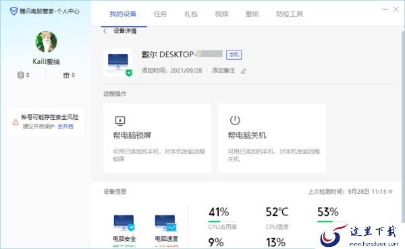Select the 壁纸 tab
This screenshot has width=405, height=249.
[x=252, y=13]
